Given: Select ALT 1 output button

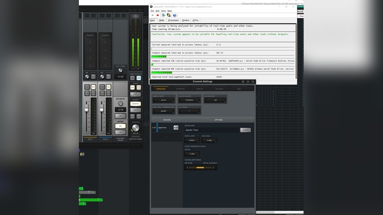Looking at the screenshot, I should (136, 110).
